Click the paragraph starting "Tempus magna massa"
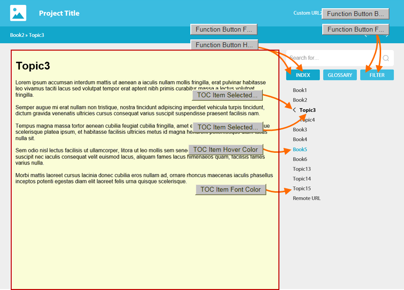The height and width of the screenshot is (290, 404). click(x=143, y=132)
